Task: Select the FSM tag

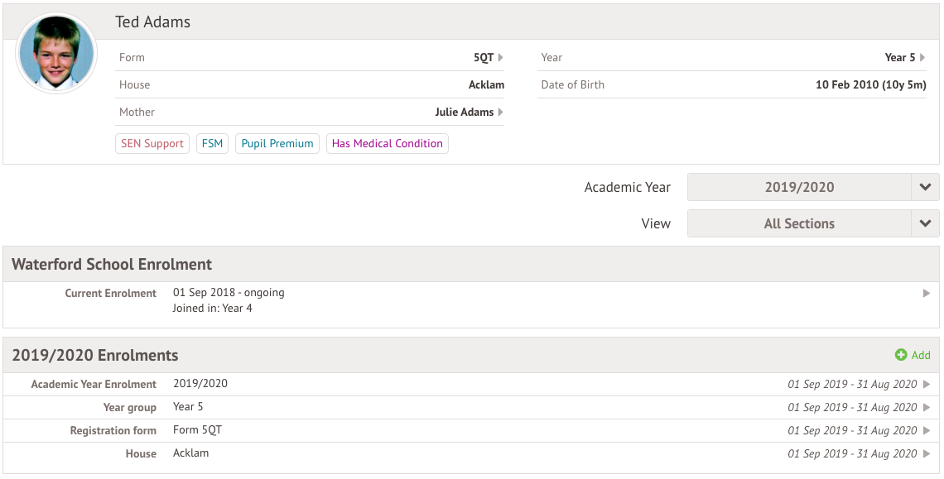Action: click(x=212, y=144)
